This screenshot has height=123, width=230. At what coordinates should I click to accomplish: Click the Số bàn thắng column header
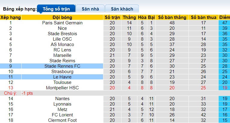[172, 17]
